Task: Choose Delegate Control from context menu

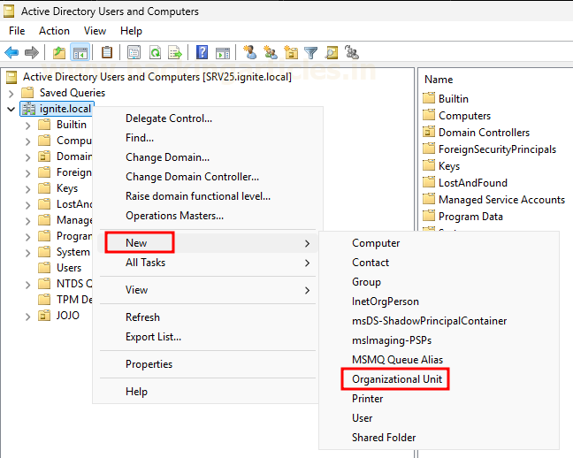Action: [x=169, y=118]
